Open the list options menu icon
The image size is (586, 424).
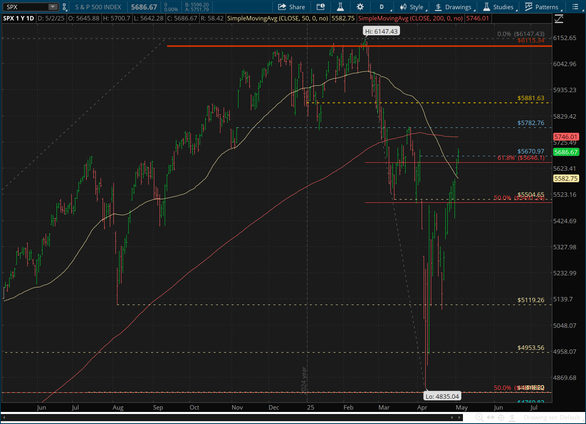click(x=575, y=7)
